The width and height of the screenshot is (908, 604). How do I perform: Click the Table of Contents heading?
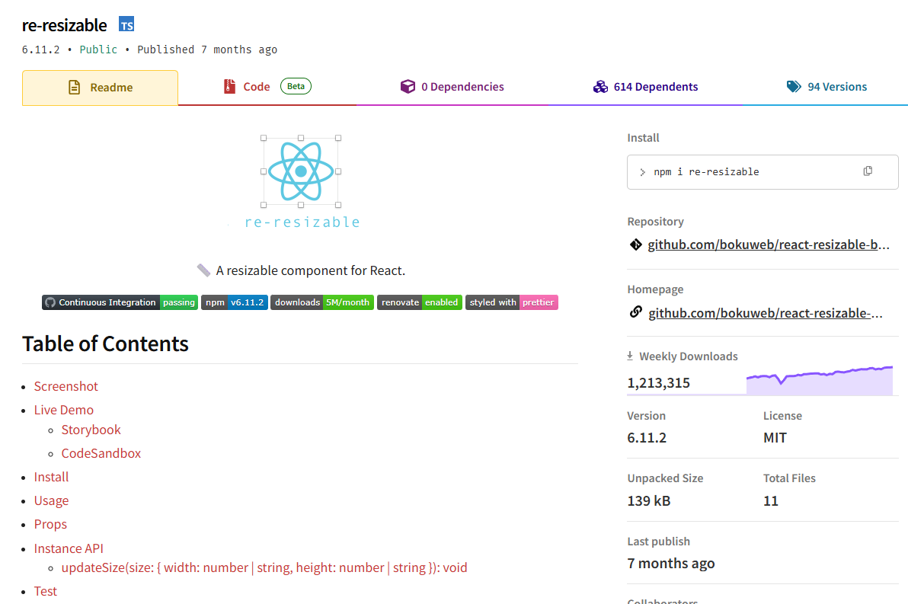click(x=105, y=344)
